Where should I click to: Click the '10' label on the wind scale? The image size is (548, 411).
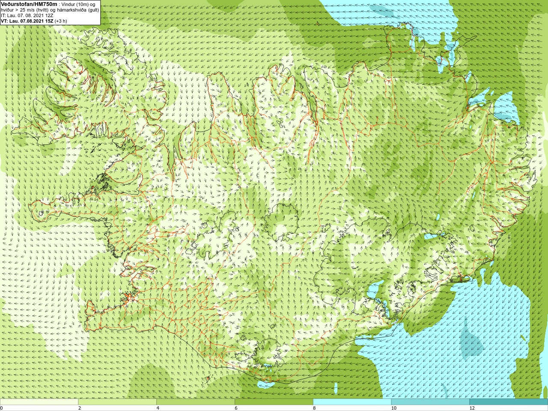pos(393,408)
